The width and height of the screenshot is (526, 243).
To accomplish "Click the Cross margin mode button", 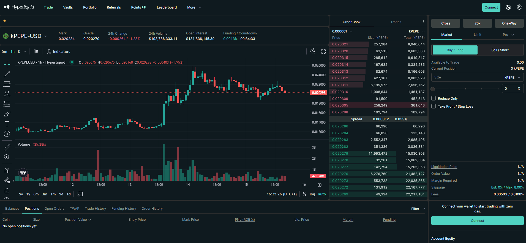I will (x=446, y=23).
